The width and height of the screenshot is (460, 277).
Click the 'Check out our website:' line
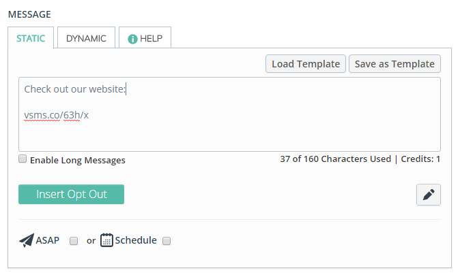click(x=74, y=88)
